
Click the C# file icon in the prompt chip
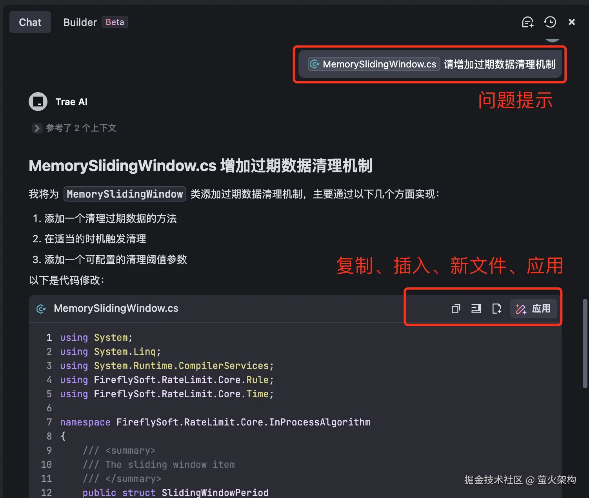click(314, 64)
